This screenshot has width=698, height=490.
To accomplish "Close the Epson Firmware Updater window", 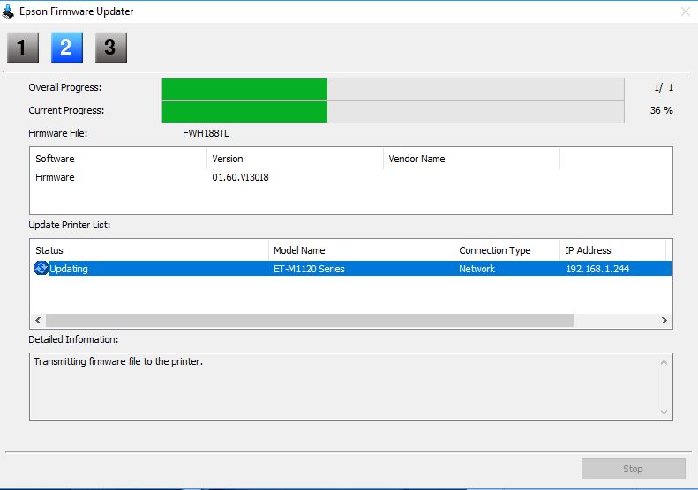I will (x=686, y=11).
